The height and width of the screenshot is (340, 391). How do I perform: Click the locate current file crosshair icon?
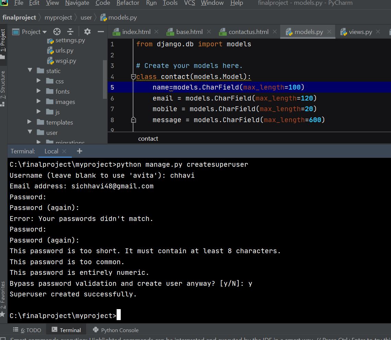[x=57, y=32]
